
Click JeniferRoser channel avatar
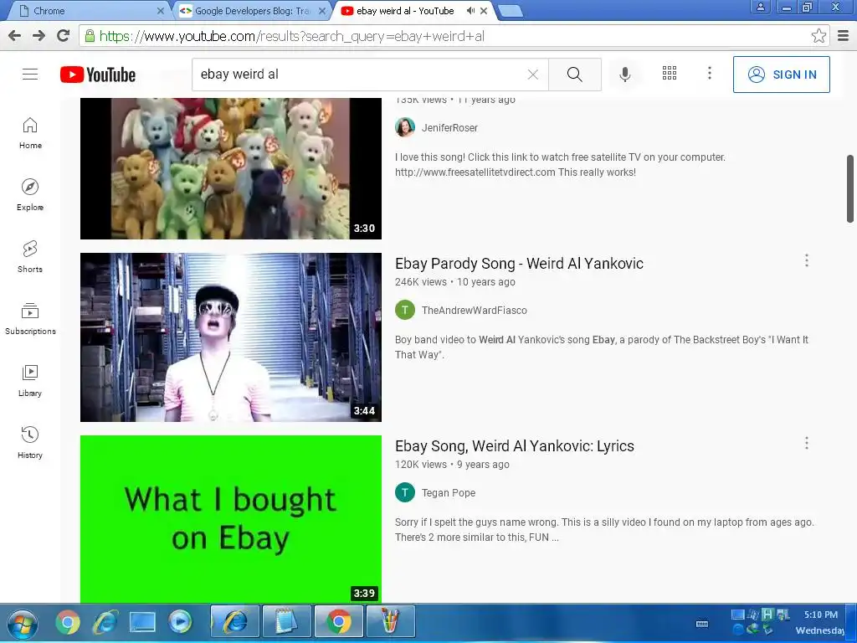[405, 127]
